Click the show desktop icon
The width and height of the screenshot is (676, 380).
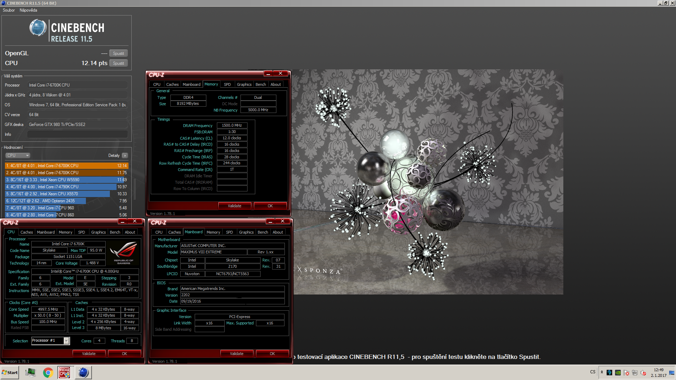point(672,372)
